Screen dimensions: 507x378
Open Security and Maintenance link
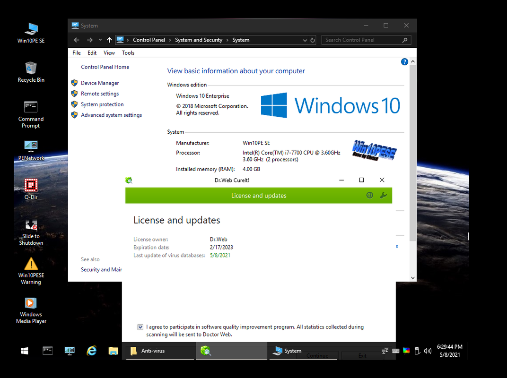coord(102,269)
